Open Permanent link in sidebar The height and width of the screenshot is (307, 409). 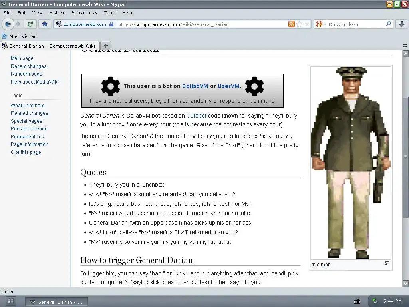[28, 137]
